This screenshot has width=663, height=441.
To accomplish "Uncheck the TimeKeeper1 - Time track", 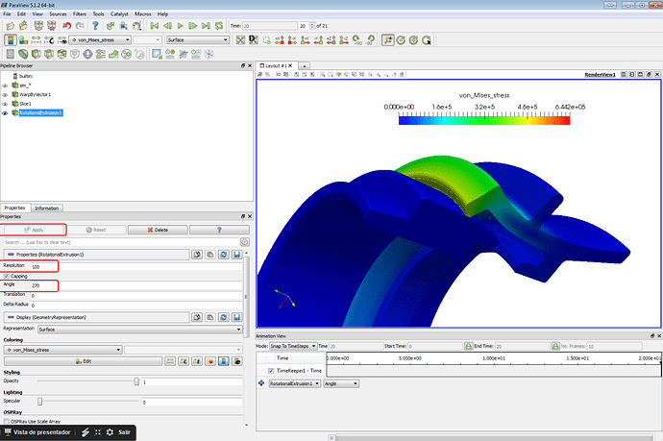I will [x=270, y=370].
